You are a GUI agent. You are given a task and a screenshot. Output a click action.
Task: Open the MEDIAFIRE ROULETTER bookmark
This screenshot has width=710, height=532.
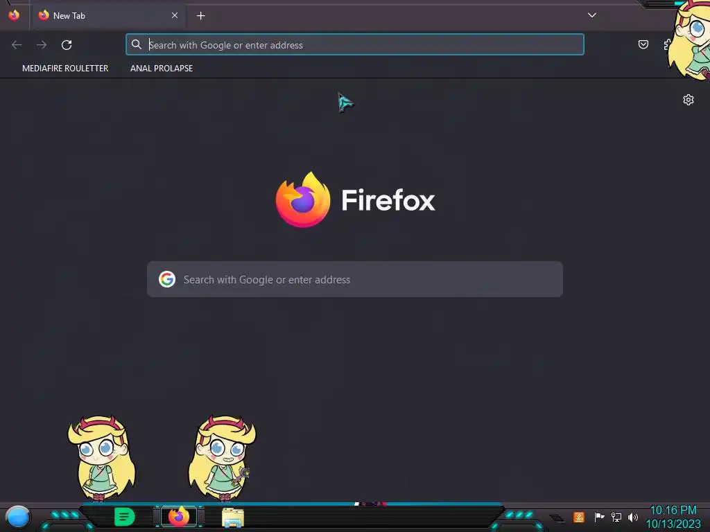pyautogui.click(x=65, y=69)
